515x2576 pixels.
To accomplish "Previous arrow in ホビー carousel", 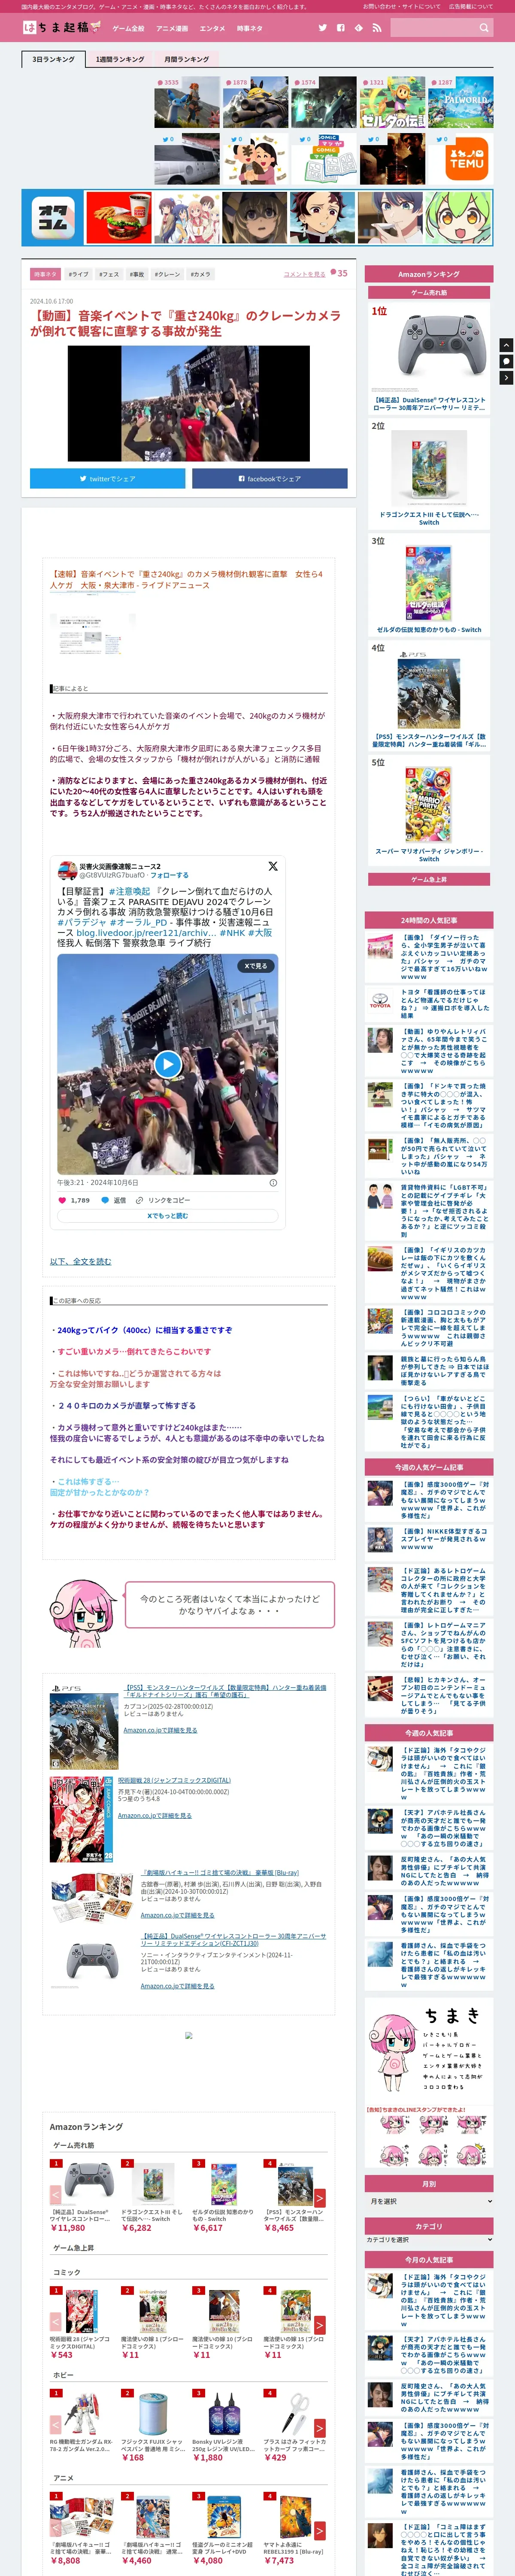I will click(x=55, y=2428).
